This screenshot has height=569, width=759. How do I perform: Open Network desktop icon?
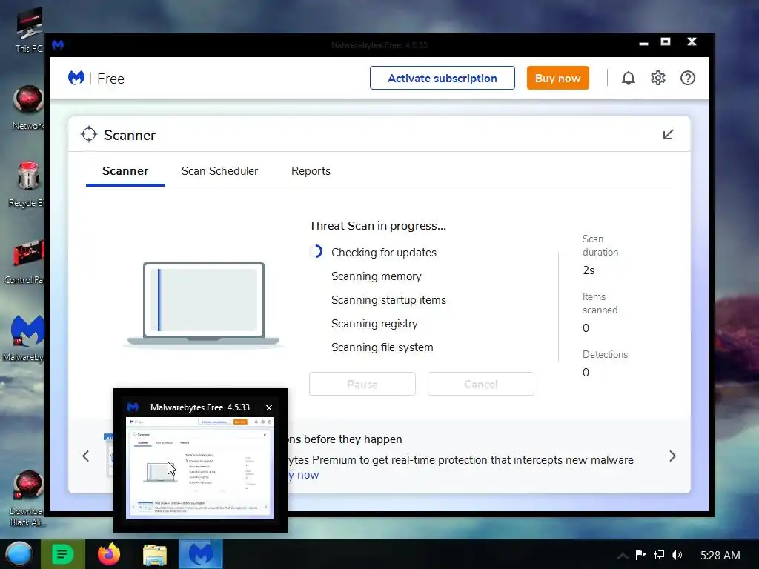pyautogui.click(x=28, y=107)
